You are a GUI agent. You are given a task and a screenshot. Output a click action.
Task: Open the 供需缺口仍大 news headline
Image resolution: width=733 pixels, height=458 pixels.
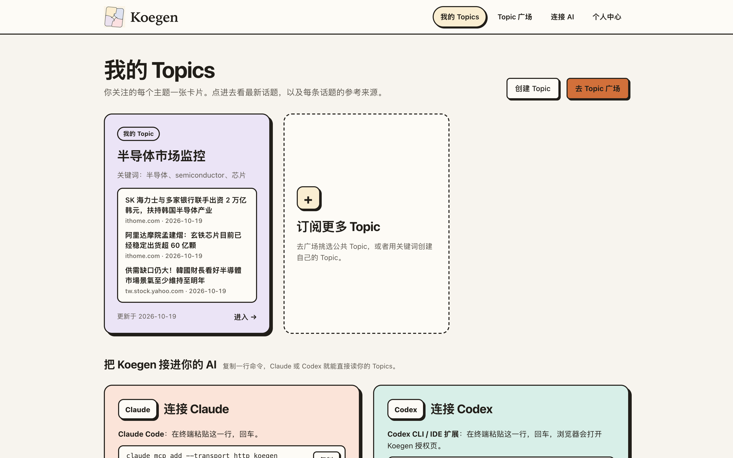(x=183, y=275)
